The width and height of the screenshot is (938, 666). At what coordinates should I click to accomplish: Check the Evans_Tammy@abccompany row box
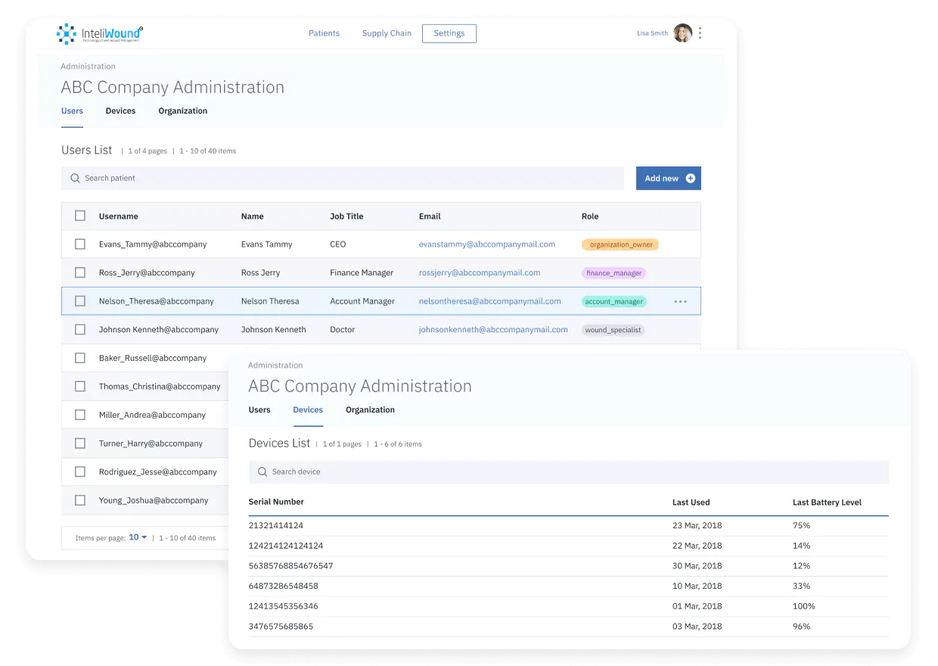(x=80, y=244)
